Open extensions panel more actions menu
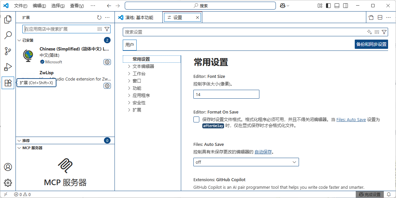The height and width of the screenshot is (198, 396). 107,17
